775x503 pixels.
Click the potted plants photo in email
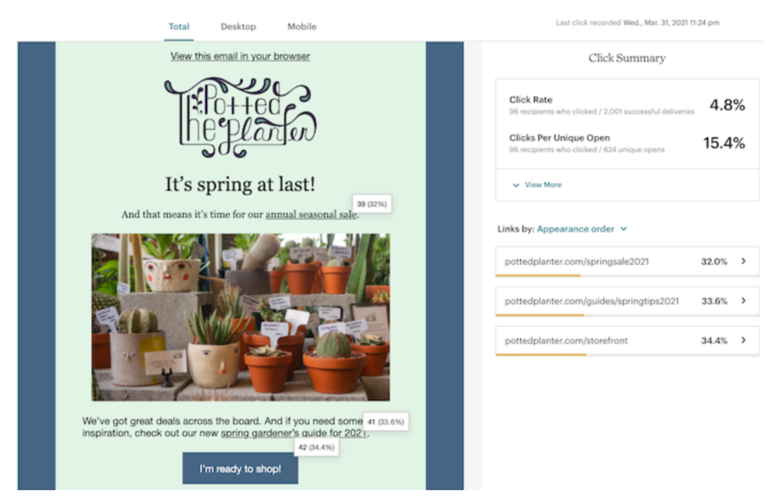pos(241,317)
